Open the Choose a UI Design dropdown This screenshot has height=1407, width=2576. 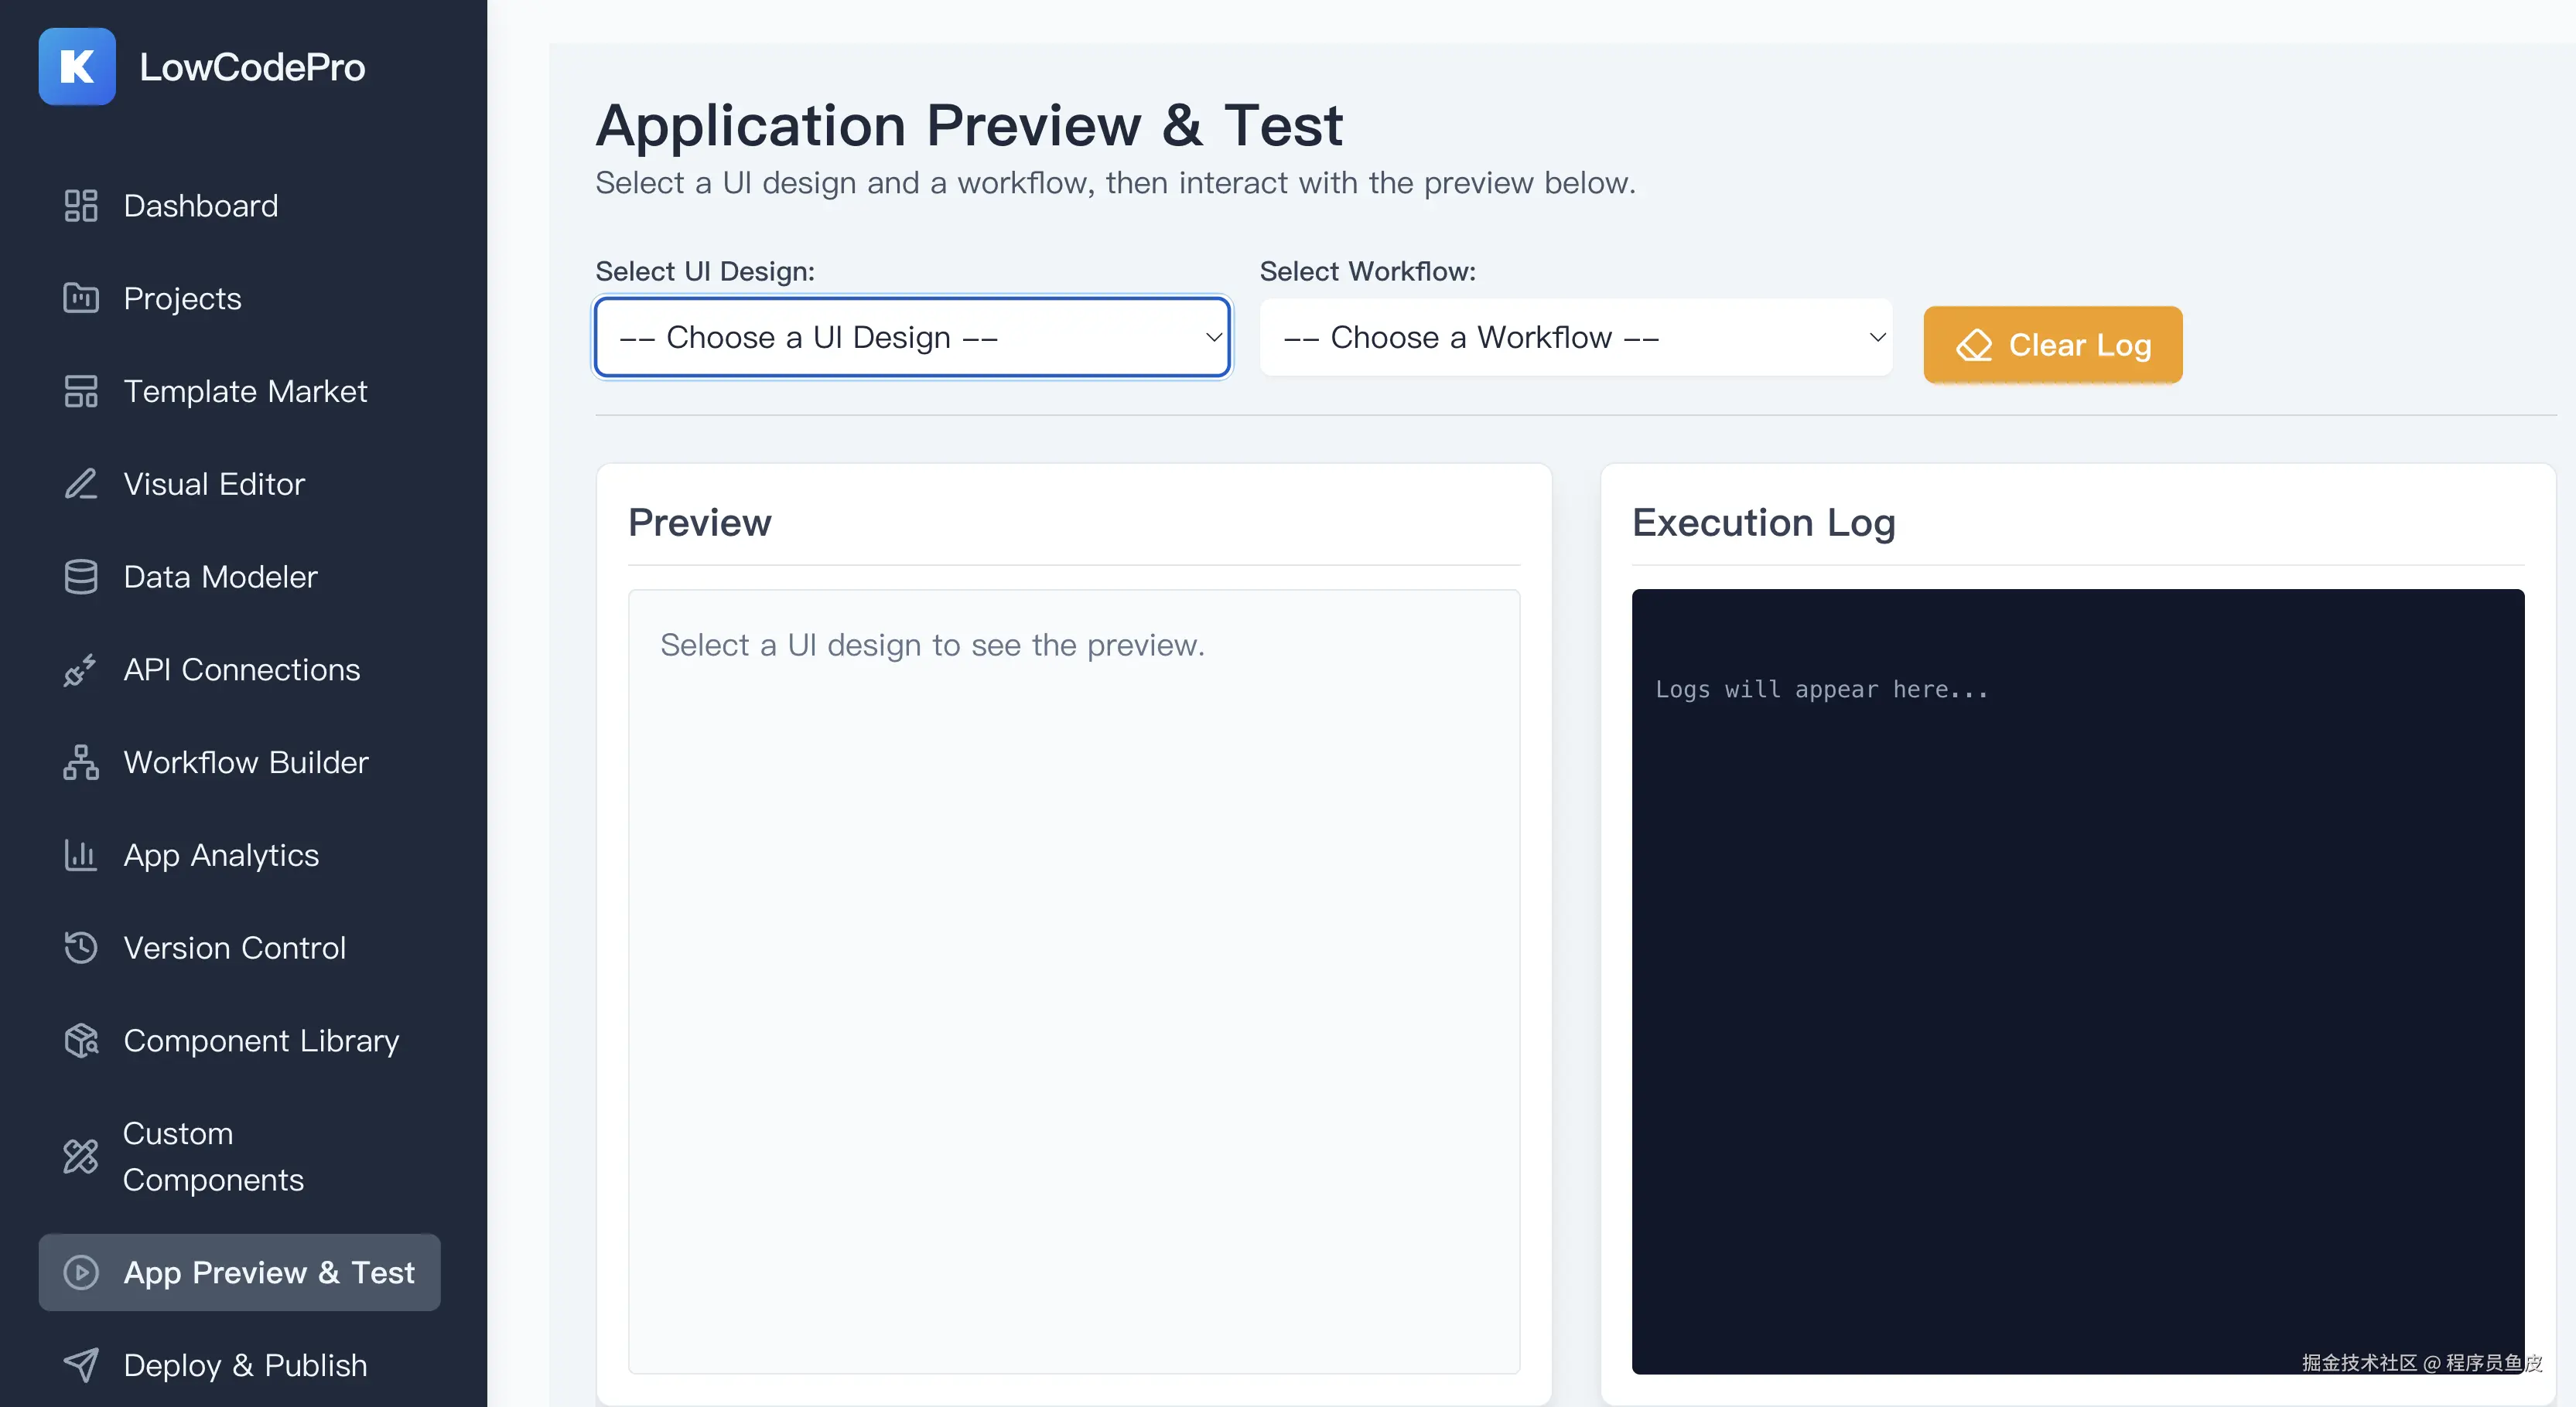coord(912,338)
